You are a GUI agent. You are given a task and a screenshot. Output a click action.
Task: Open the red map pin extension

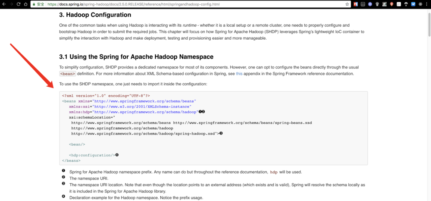coord(392,4)
